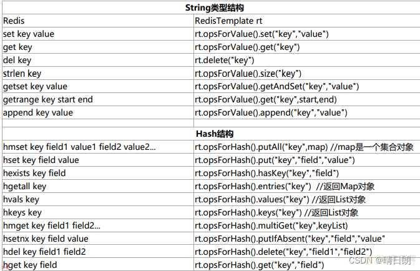
Task: Click the 'hget key field' cell
Action: tap(98, 265)
